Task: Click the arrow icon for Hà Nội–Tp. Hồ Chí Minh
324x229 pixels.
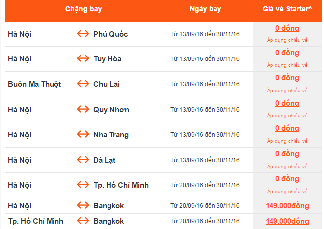Action: tap(83, 185)
